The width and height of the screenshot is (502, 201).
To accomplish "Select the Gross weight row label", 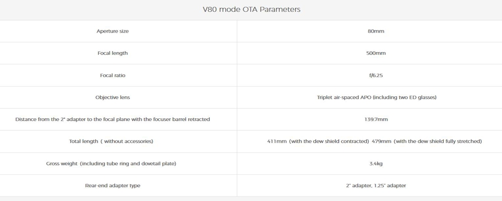I will [112, 164].
